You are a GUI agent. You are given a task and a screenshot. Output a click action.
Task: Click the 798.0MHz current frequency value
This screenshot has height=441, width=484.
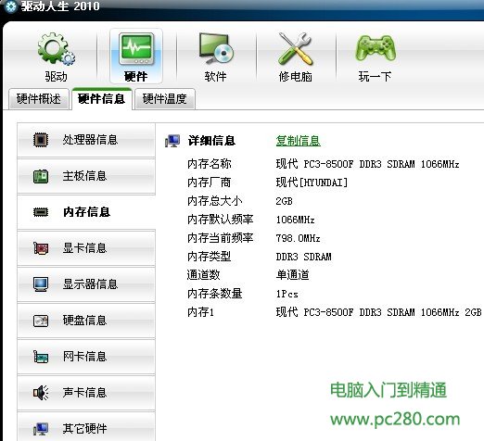tap(298, 238)
